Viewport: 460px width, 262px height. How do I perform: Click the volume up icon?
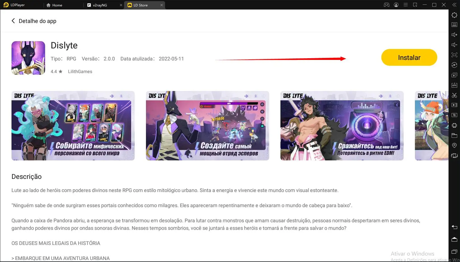click(x=454, y=35)
